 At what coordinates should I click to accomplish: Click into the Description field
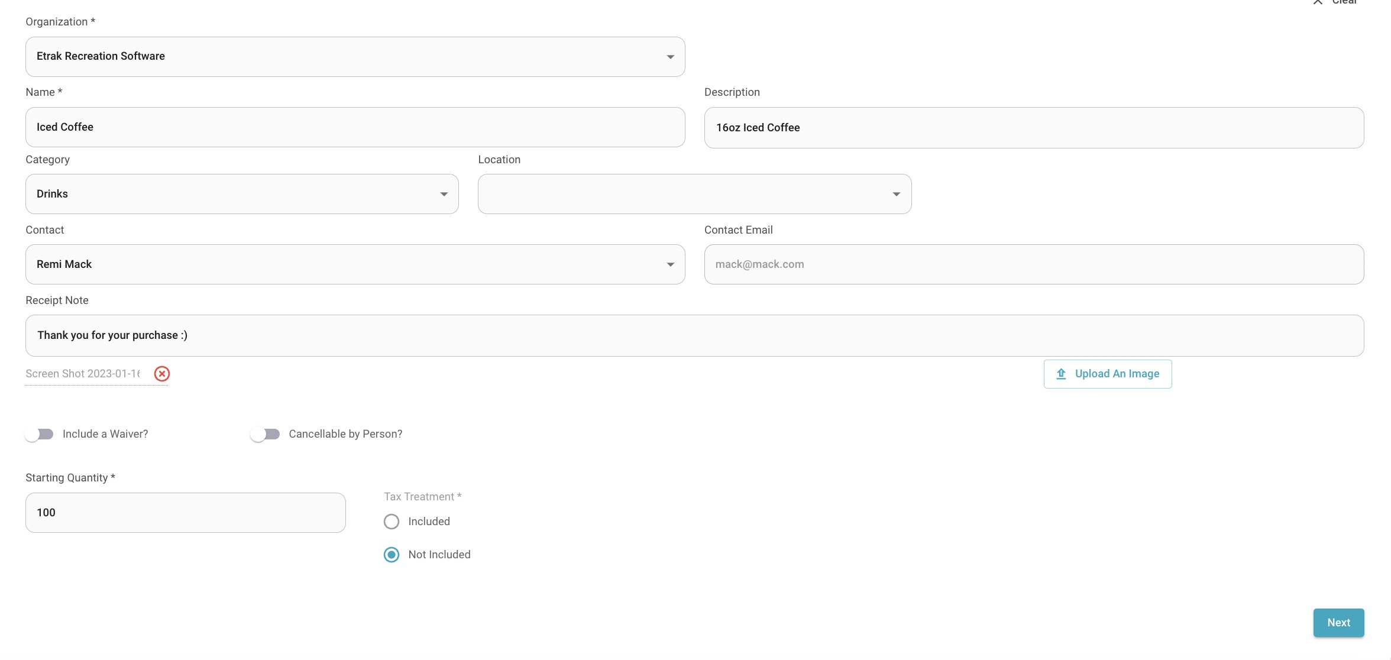pos(1034,128)
